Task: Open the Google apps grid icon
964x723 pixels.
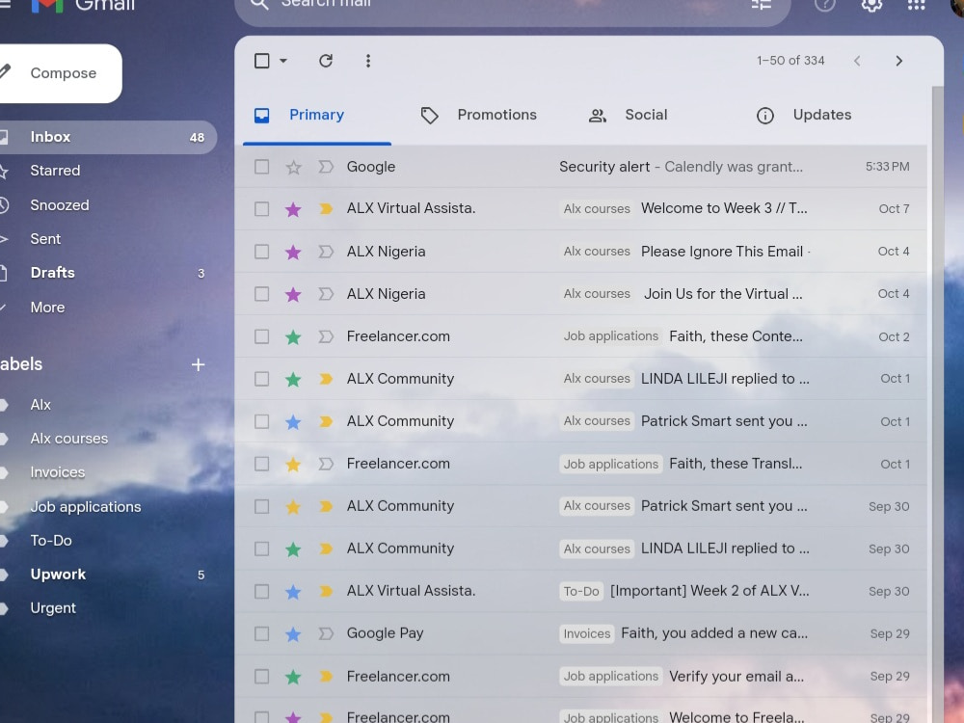Action: [x=916, y=4]
